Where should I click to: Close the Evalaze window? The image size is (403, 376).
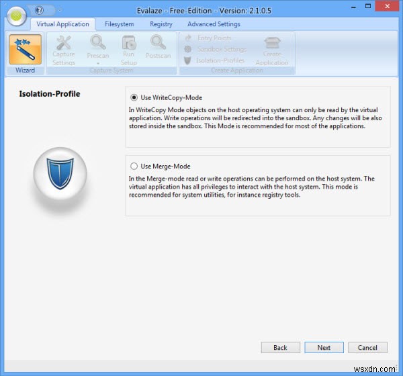tap(388, 6)
